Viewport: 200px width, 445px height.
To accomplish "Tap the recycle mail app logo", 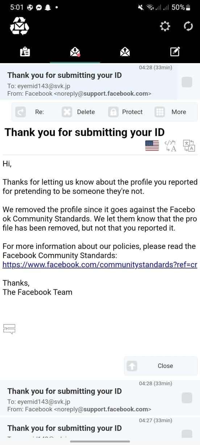I will (19, 26).
